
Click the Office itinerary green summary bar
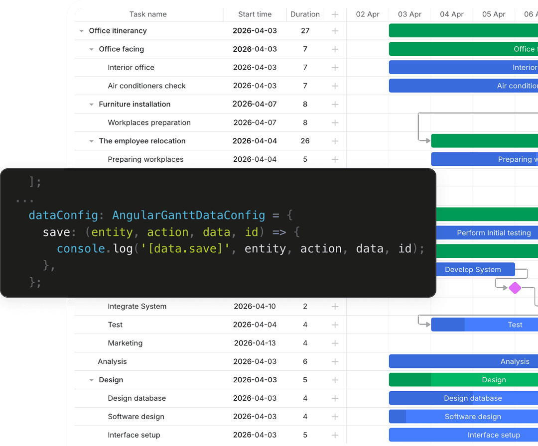463,31
